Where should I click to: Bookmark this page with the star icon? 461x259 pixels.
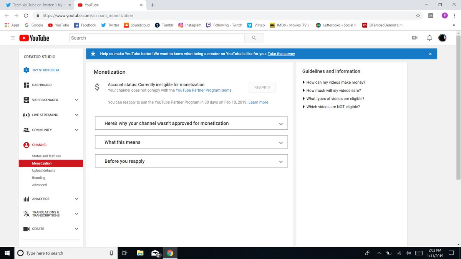tap(418, 16)
